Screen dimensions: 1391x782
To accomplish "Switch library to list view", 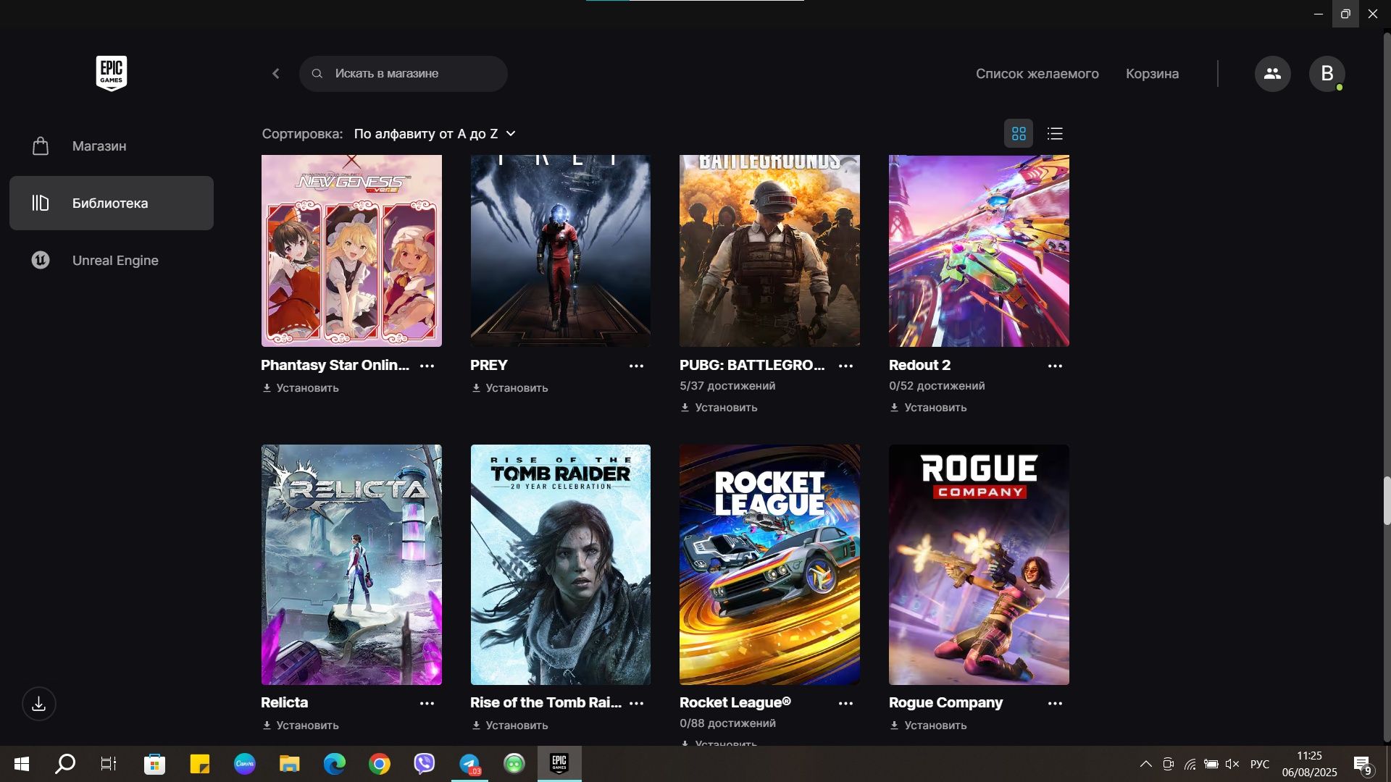I will point(1055,134).
